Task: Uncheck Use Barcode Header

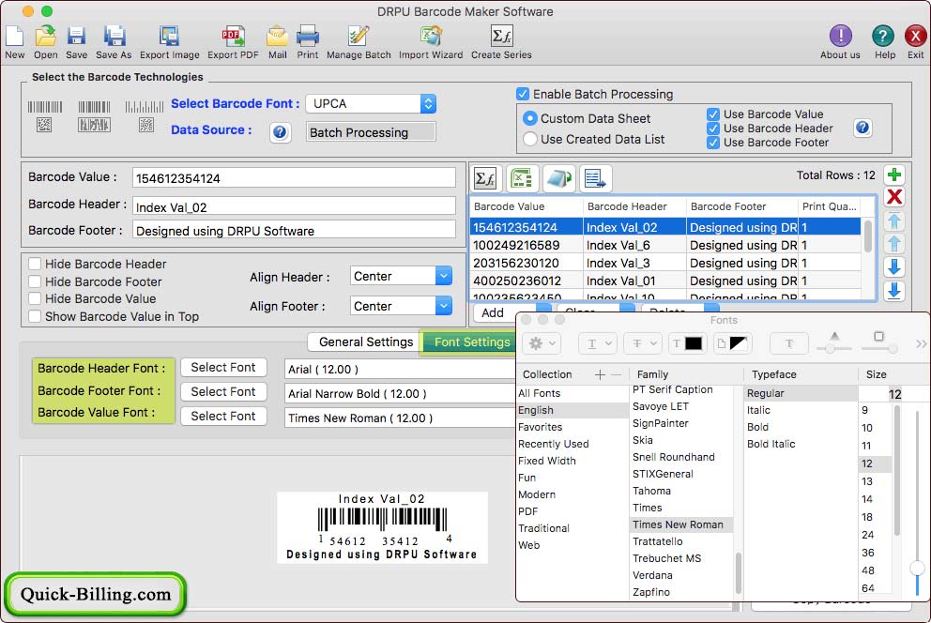Action: pyautogui.click(x=713, y=129)
